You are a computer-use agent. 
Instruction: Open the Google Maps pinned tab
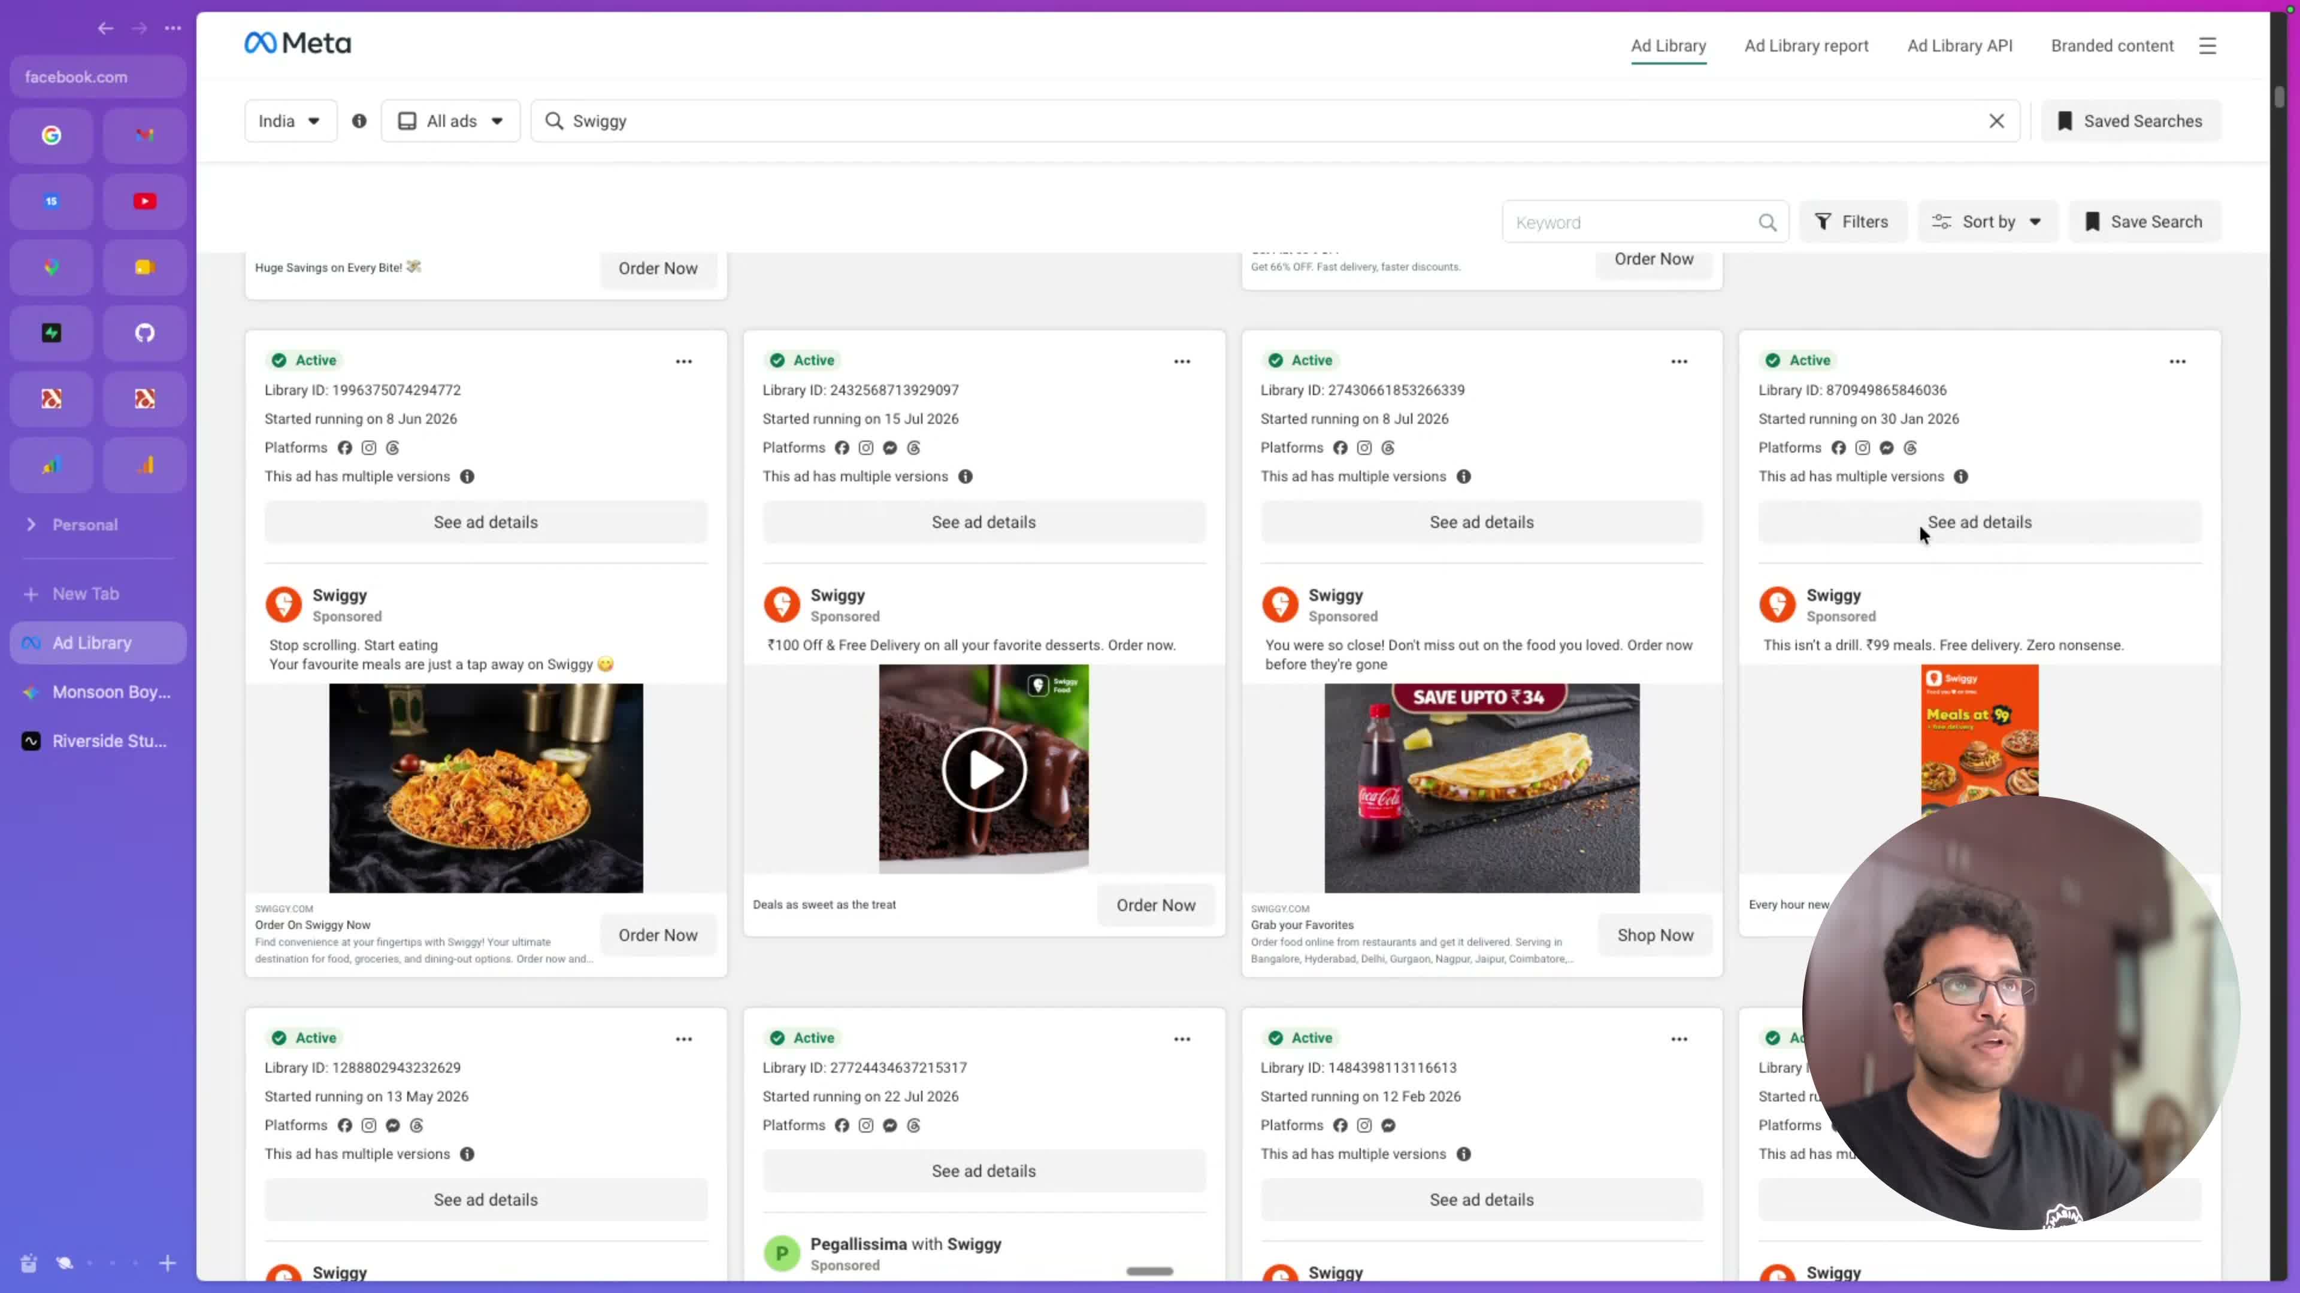[x=52, y=267]
